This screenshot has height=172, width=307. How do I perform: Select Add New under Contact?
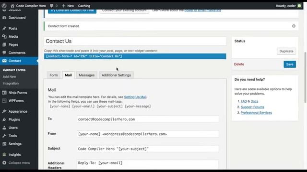pos(10,76)
